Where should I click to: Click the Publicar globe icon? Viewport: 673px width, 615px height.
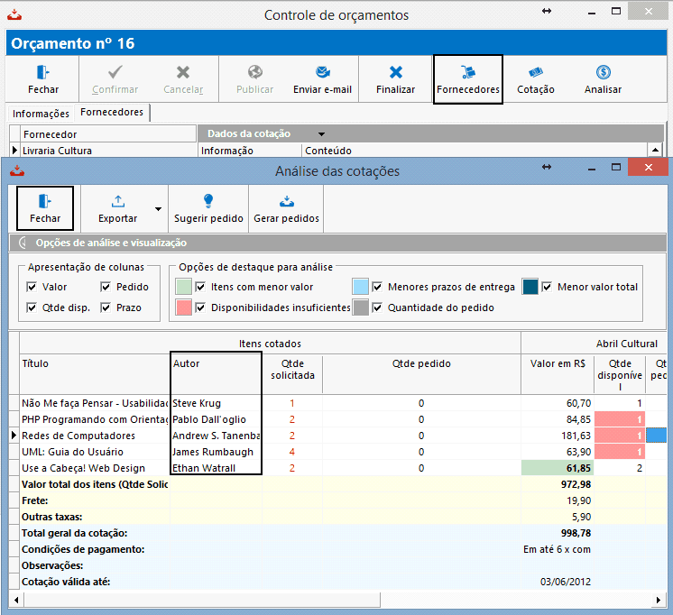[x=255, y=71]
